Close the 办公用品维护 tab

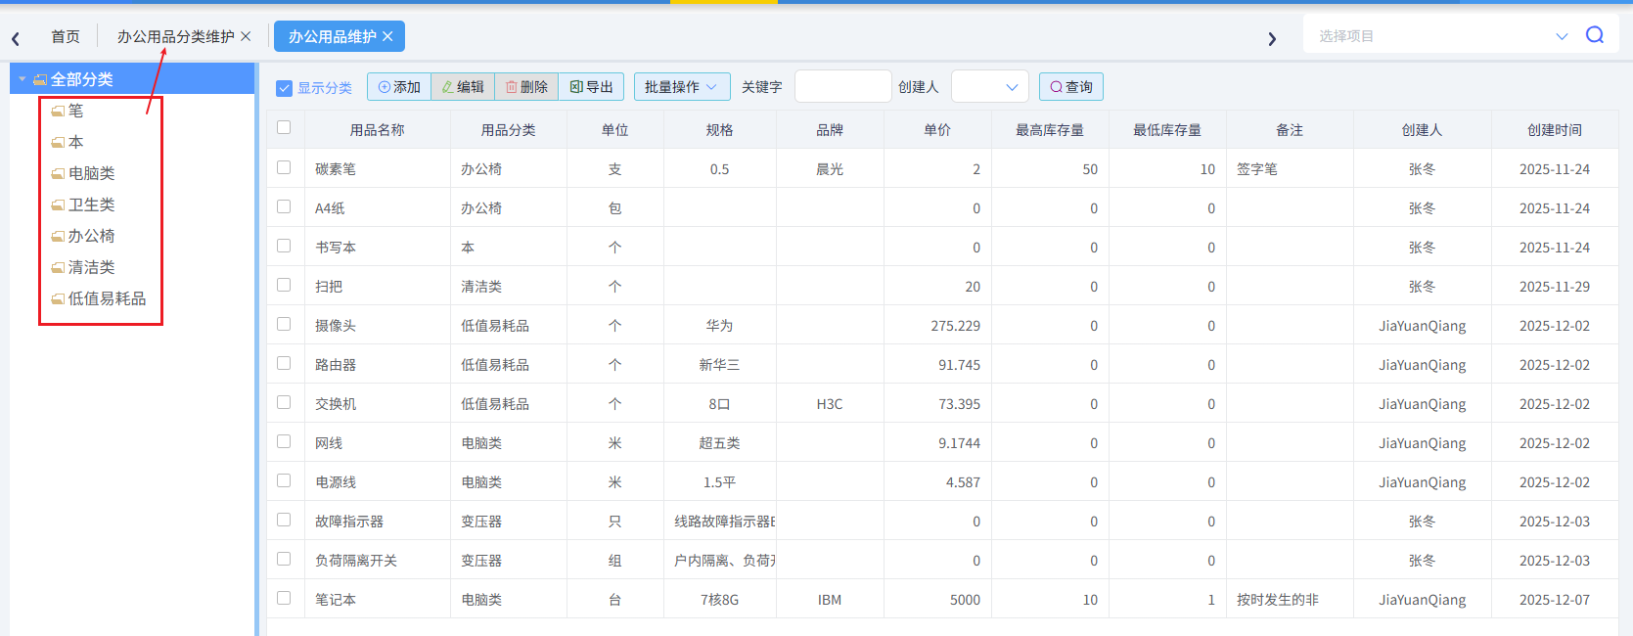click(387, 36)
